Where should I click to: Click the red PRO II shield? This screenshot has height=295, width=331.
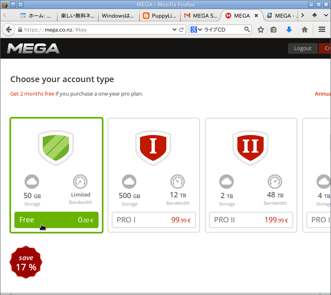(251, 148)
